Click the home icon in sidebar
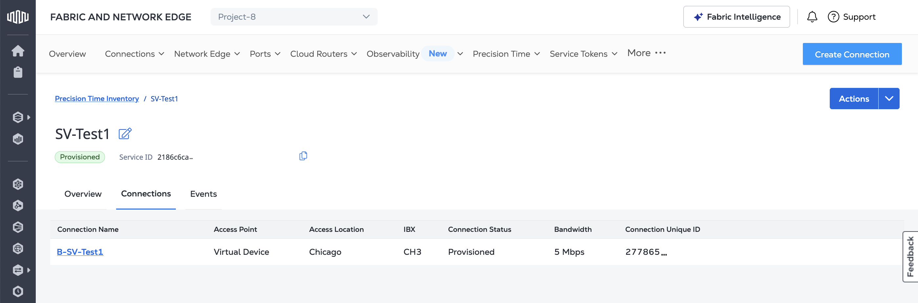 click(18, 51)
